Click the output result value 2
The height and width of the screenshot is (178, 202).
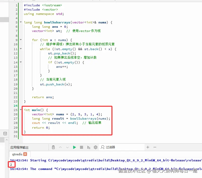tap(11, 165)
